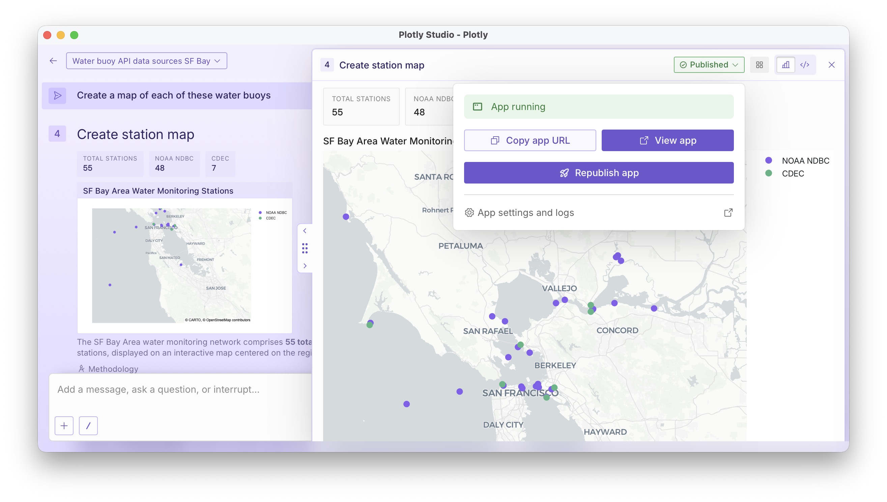This screenshot has height=502, width=887.
Task: Select the code view toggle
Action: pos(805,65)
